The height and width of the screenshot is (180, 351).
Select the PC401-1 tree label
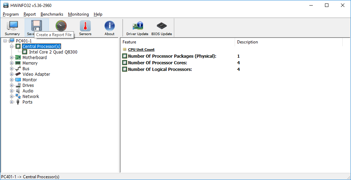point(24,41)
